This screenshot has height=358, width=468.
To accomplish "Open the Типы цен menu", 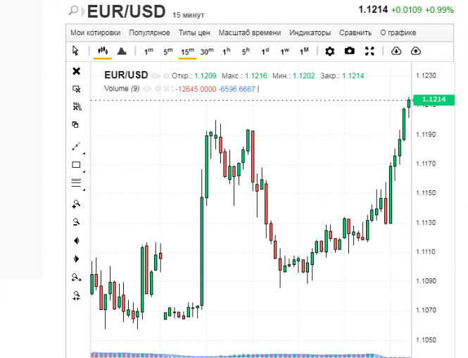I will click(194, 32).
